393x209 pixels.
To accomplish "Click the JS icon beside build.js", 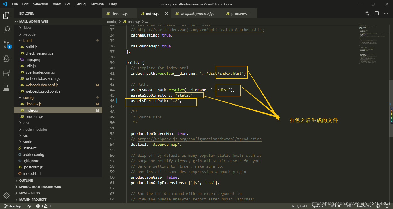I will (x=22, y=47).
